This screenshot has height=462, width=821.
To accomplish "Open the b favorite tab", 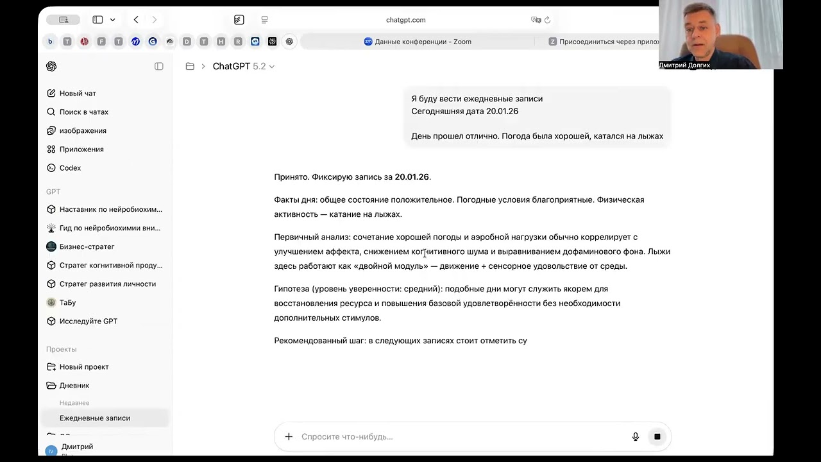I will coord(50,42).
